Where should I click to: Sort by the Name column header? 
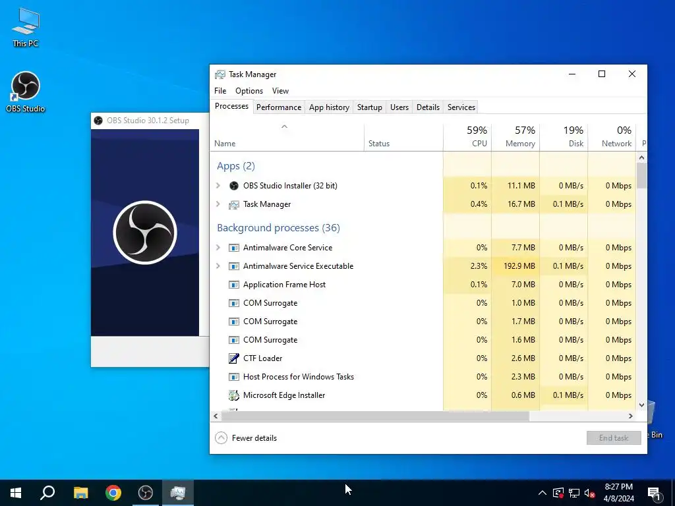pos(287,137)
